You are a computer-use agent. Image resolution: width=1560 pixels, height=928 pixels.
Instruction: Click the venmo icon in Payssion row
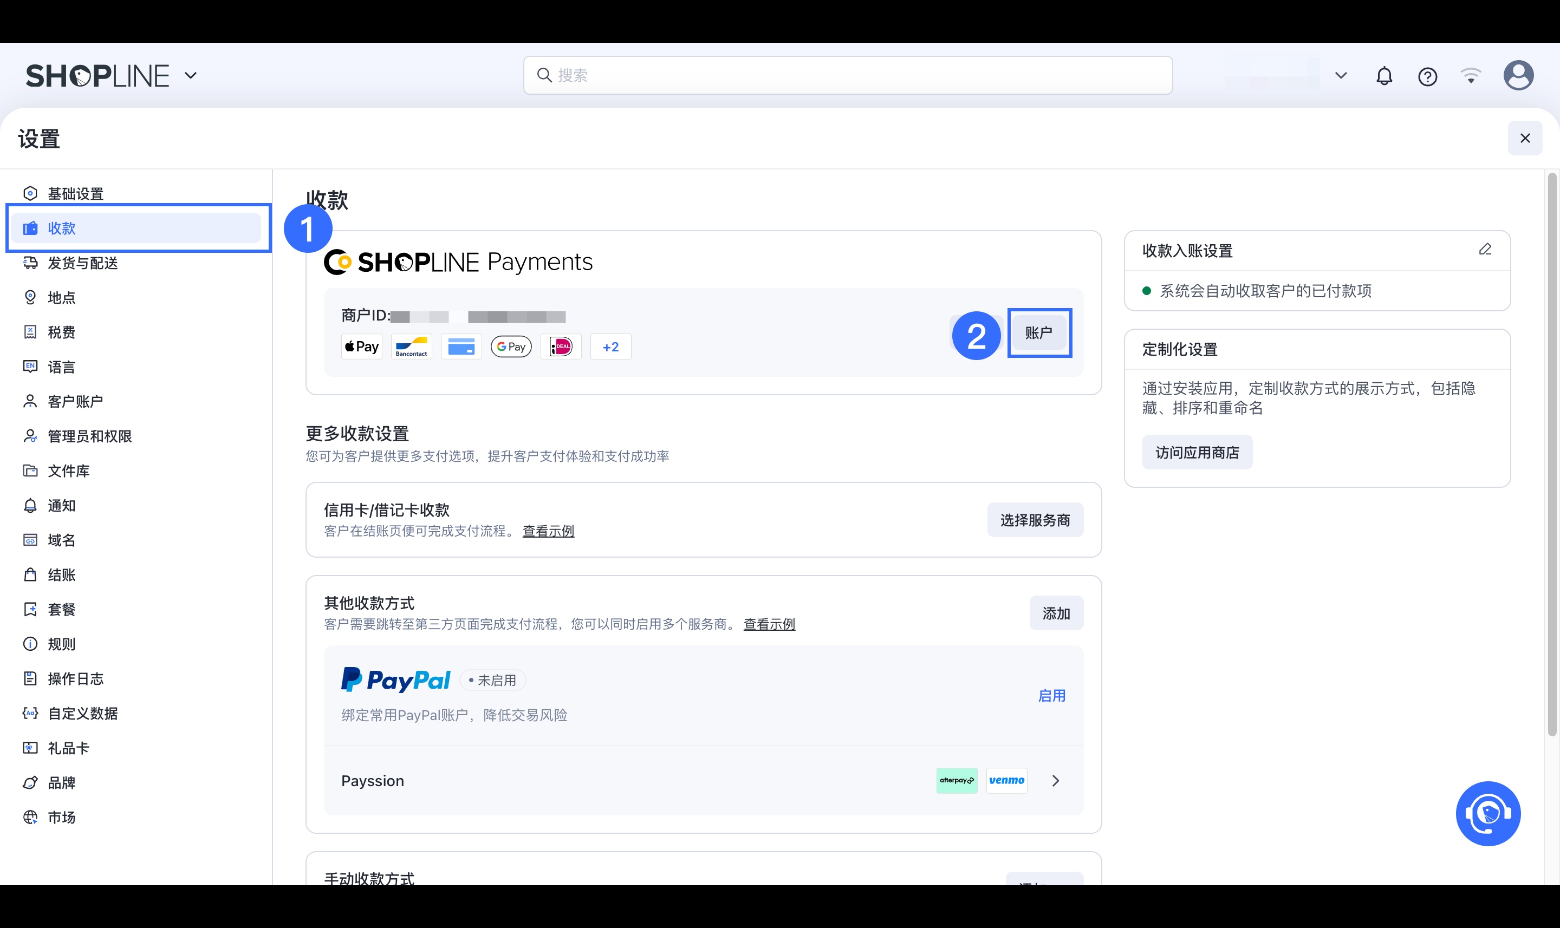pos(1006,780)
